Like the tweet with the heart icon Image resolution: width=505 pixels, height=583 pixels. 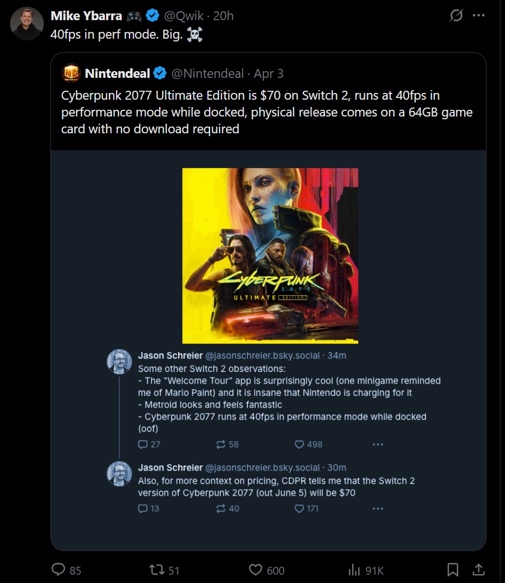point(256,570)
